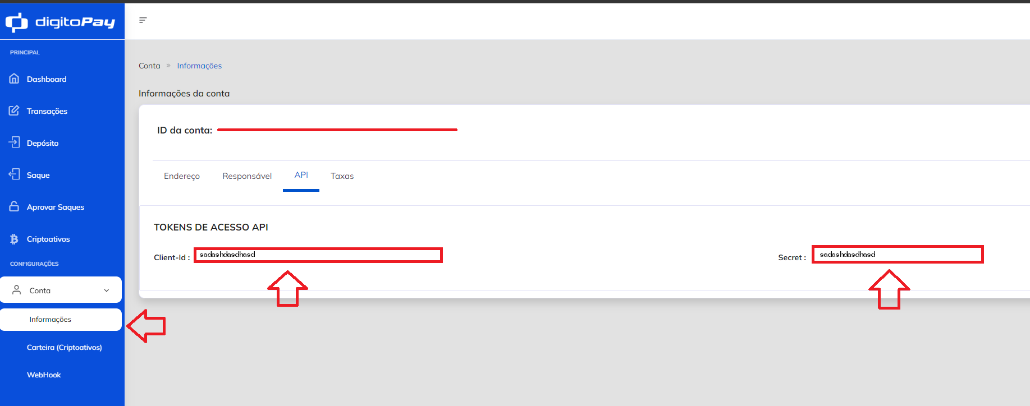Screen dimensions: 1030x406
Task: Select the Taxas tab
Action: point(342,176)
